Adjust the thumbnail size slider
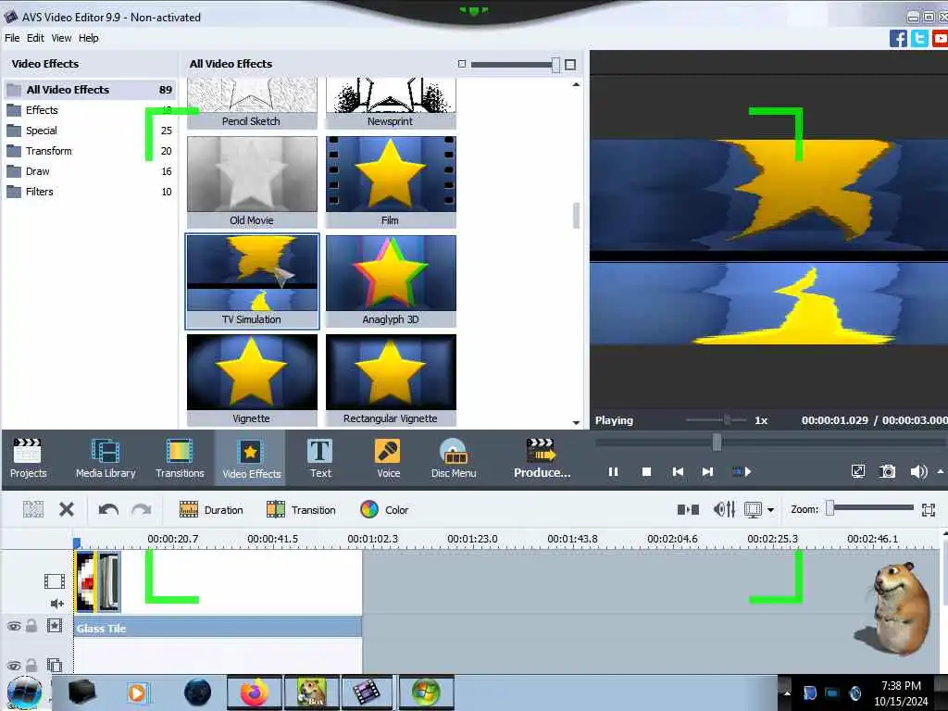The image size is (948, 711). [x=555, y=65]
